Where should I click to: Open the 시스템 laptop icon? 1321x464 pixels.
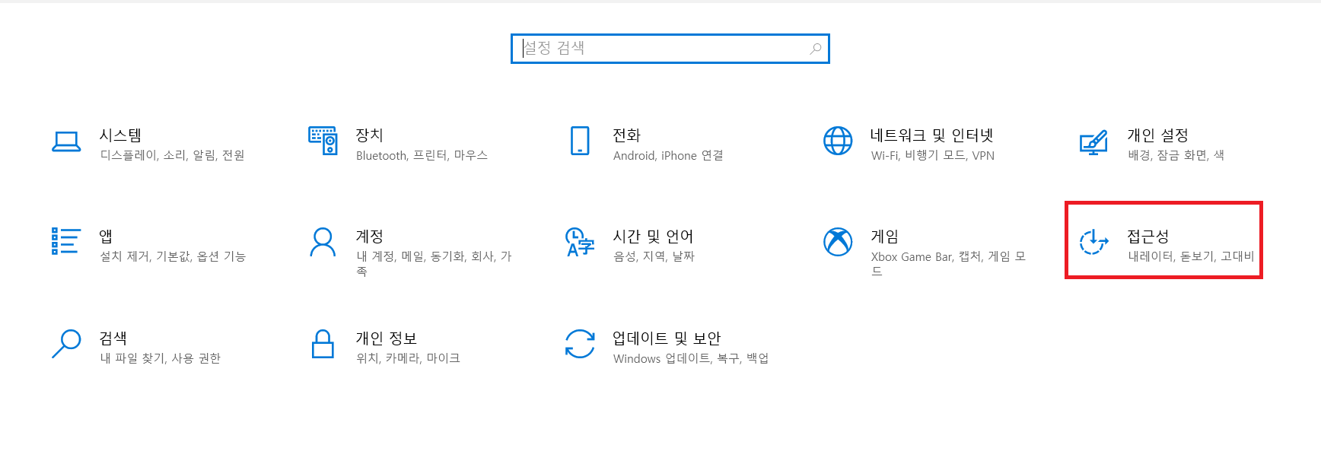(66, 141)
